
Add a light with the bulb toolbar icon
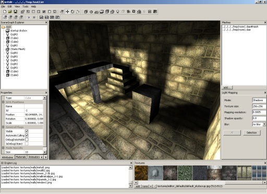click(x=118, y=11)
